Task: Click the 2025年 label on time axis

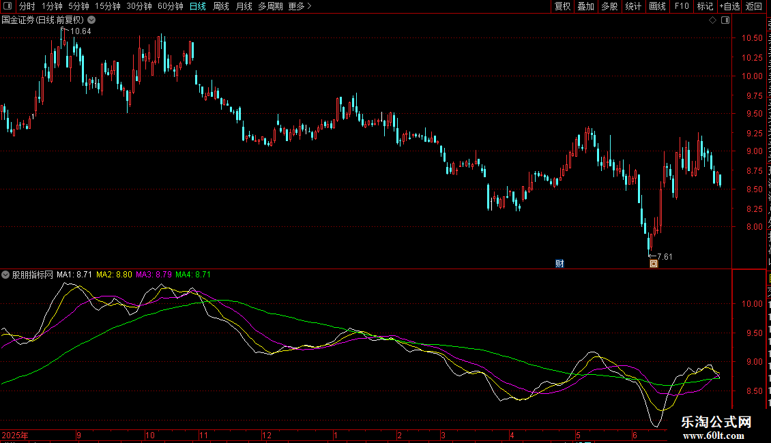Action: tap(15, 435)
